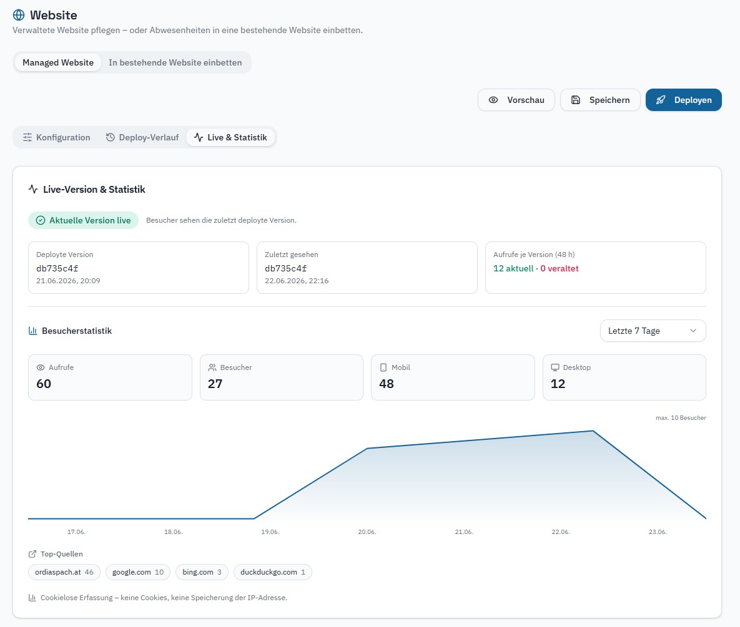Click the external link icon by Top-Quellen
The width and height of the screenshot is (740, 627).
pos(32,554)
